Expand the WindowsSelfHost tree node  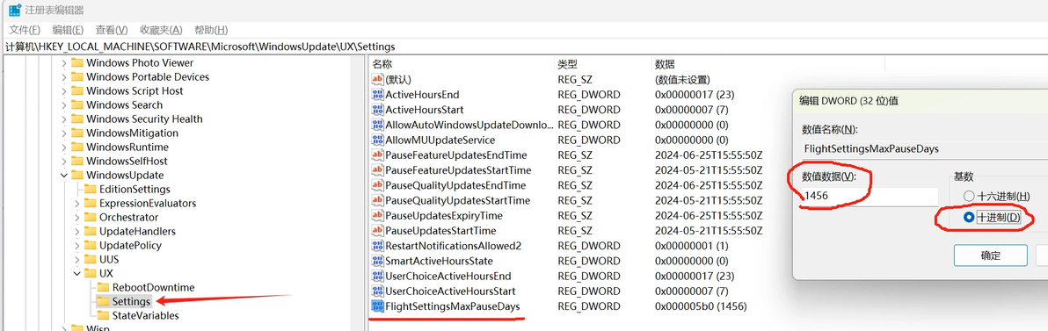pos(64,161)
